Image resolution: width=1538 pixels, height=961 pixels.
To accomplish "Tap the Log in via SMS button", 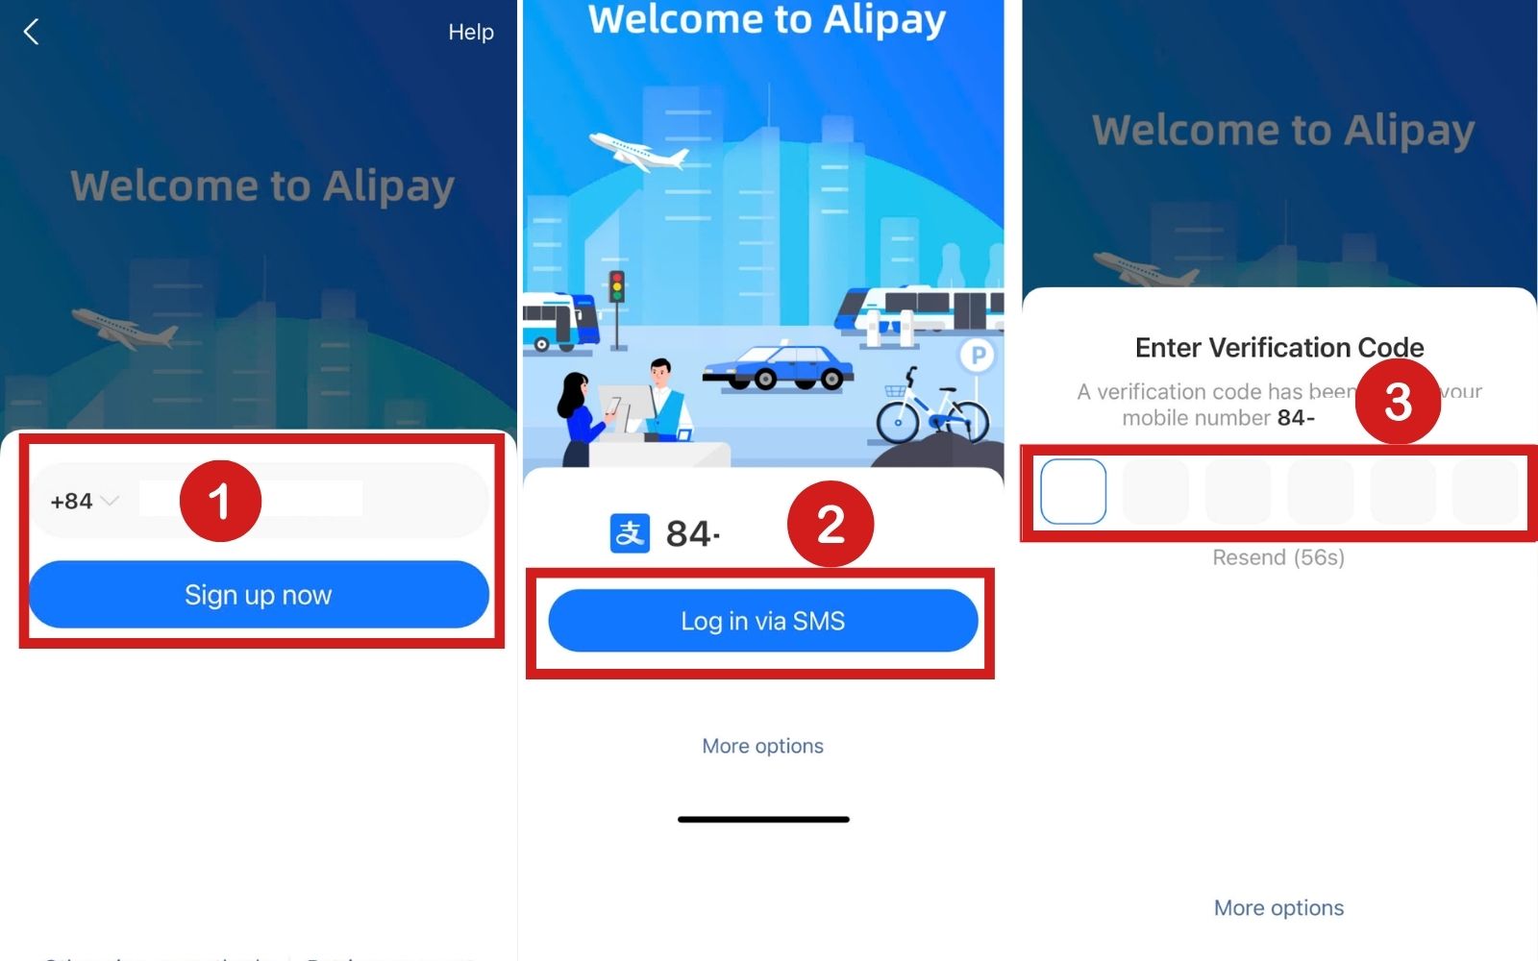I will [x=763, y=621].
